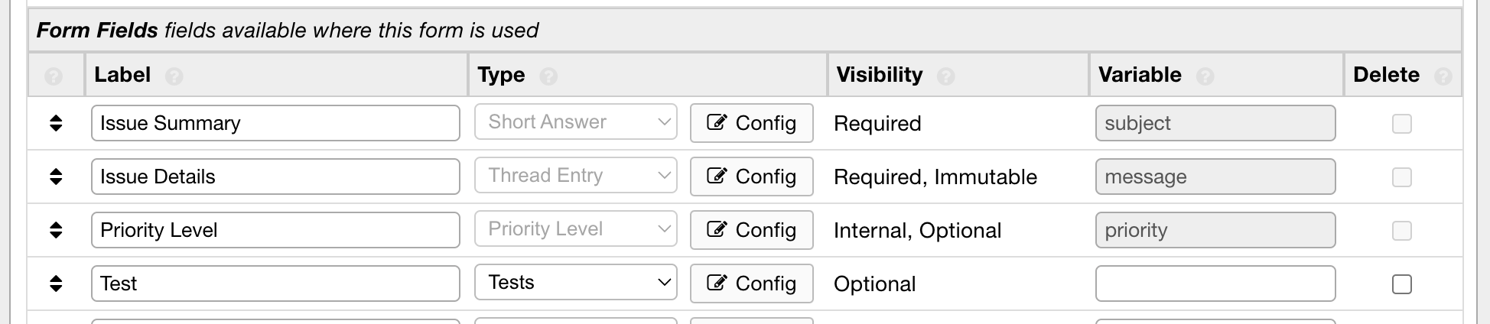Click the help icon in first column header
Viewport: 1490px width, 324px height.
point(54,76)
